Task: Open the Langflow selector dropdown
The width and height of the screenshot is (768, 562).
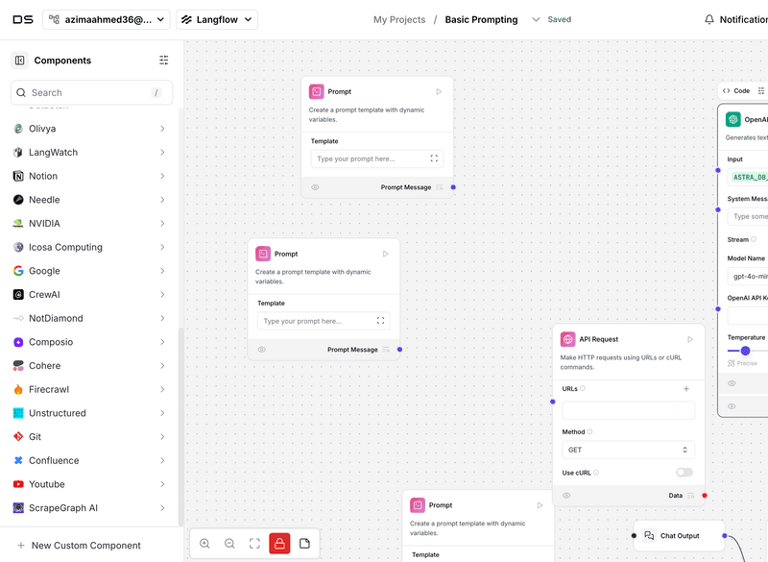Action: (217, 19)
